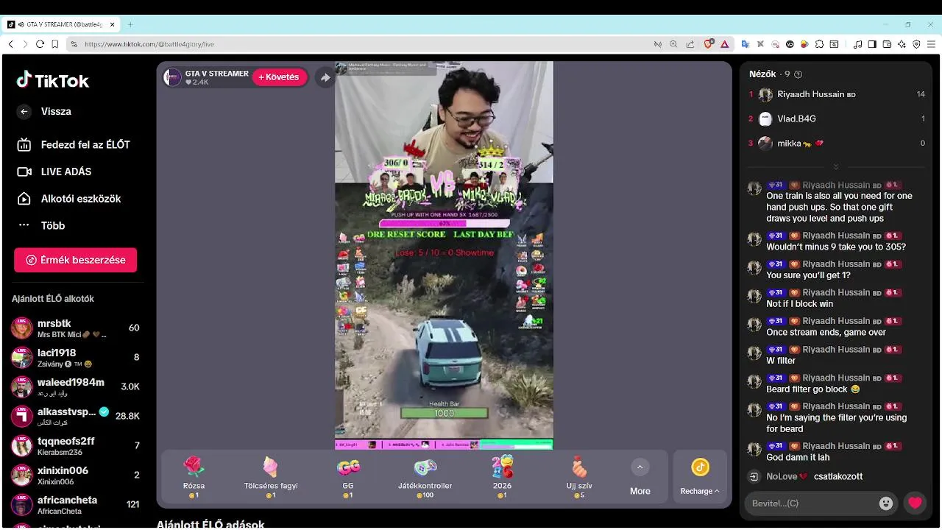This screenshot has height=530, width=942.
Task: Go forward in browser history
Action: [25, 44]
